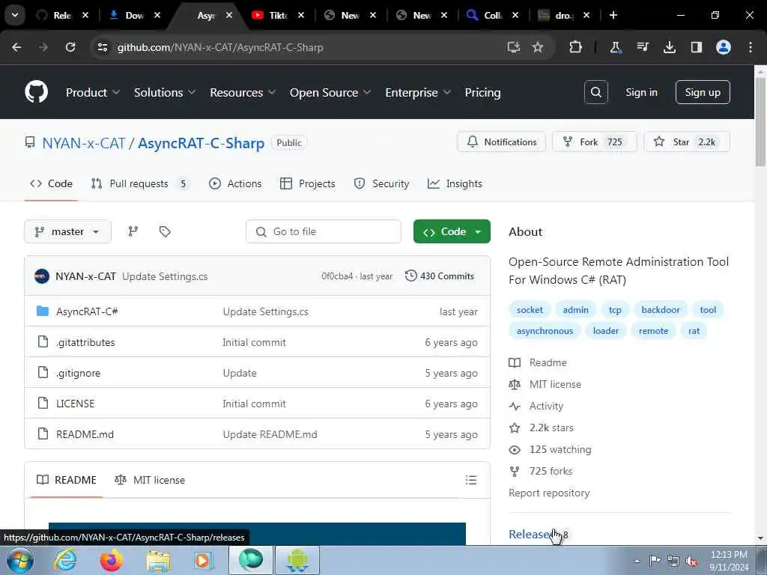Image resolution: width=767 pixels, height=575 pixels.
Task: Click the Pricing link
Action: point(482,92)
